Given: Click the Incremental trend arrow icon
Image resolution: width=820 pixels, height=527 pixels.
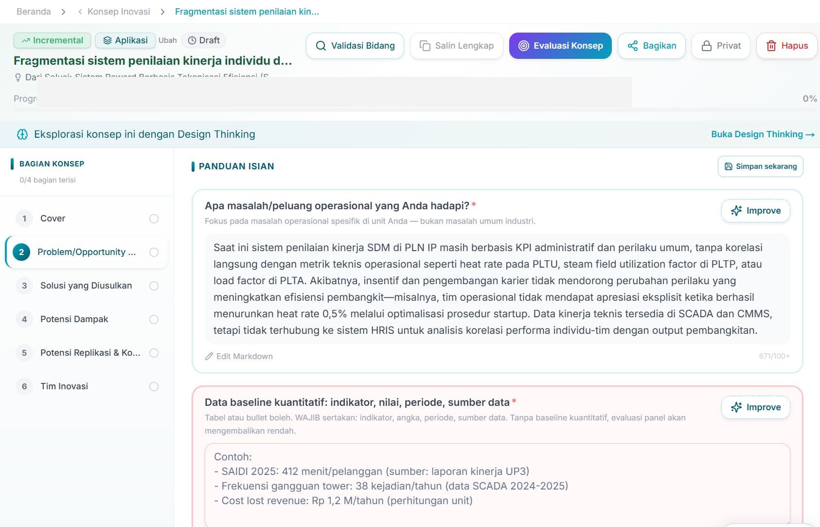Looking at the screenshot, I should coord(26,40).
